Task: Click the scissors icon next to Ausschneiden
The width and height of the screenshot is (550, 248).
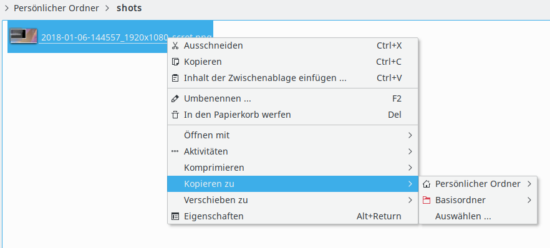Action: click(x=175, y=45)
